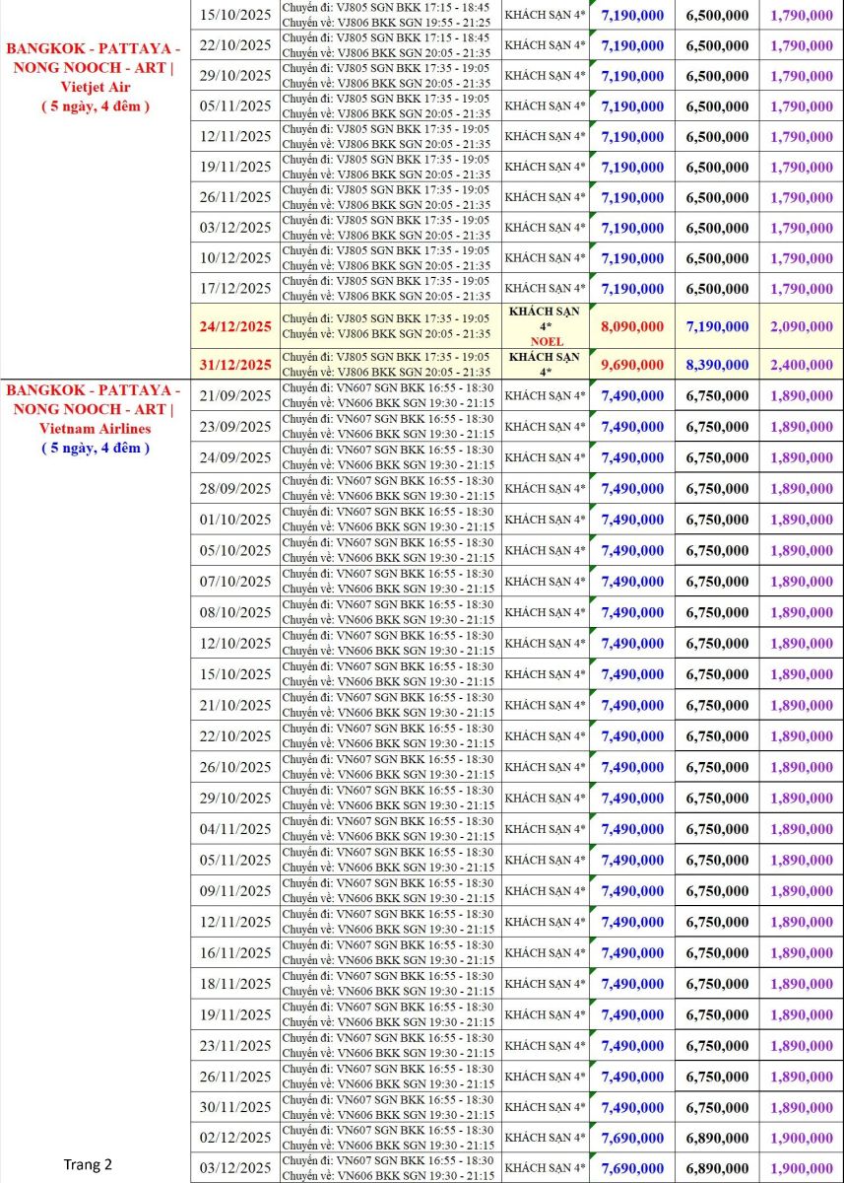Image resolution: width=844 pixels, height=1183 pixels.
Task: Select the 28/09/2025 departure date
Action: click(235, 489)
